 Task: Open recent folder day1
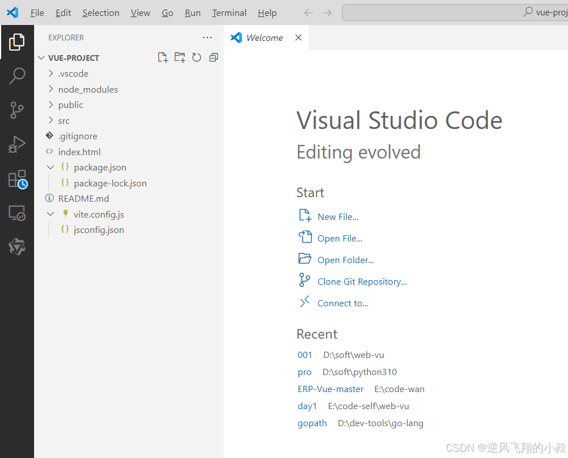point(307,406)
